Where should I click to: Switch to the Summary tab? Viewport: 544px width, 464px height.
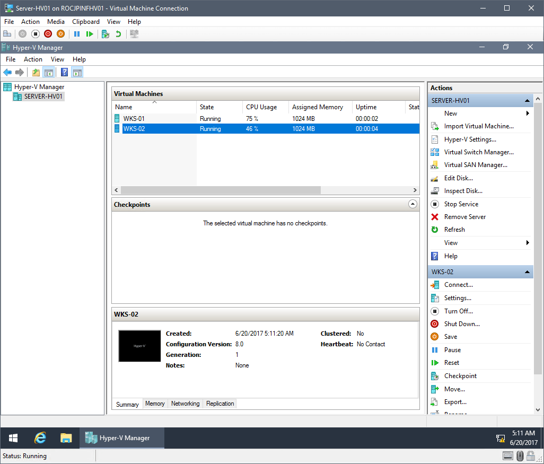(x=127, y=404)
